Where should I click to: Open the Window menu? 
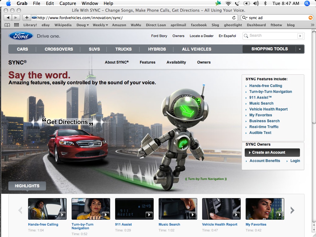90,3
